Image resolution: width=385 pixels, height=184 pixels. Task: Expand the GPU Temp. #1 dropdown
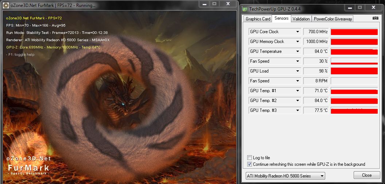(297, 91)
